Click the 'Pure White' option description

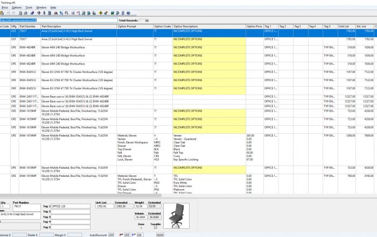(180, 183)
